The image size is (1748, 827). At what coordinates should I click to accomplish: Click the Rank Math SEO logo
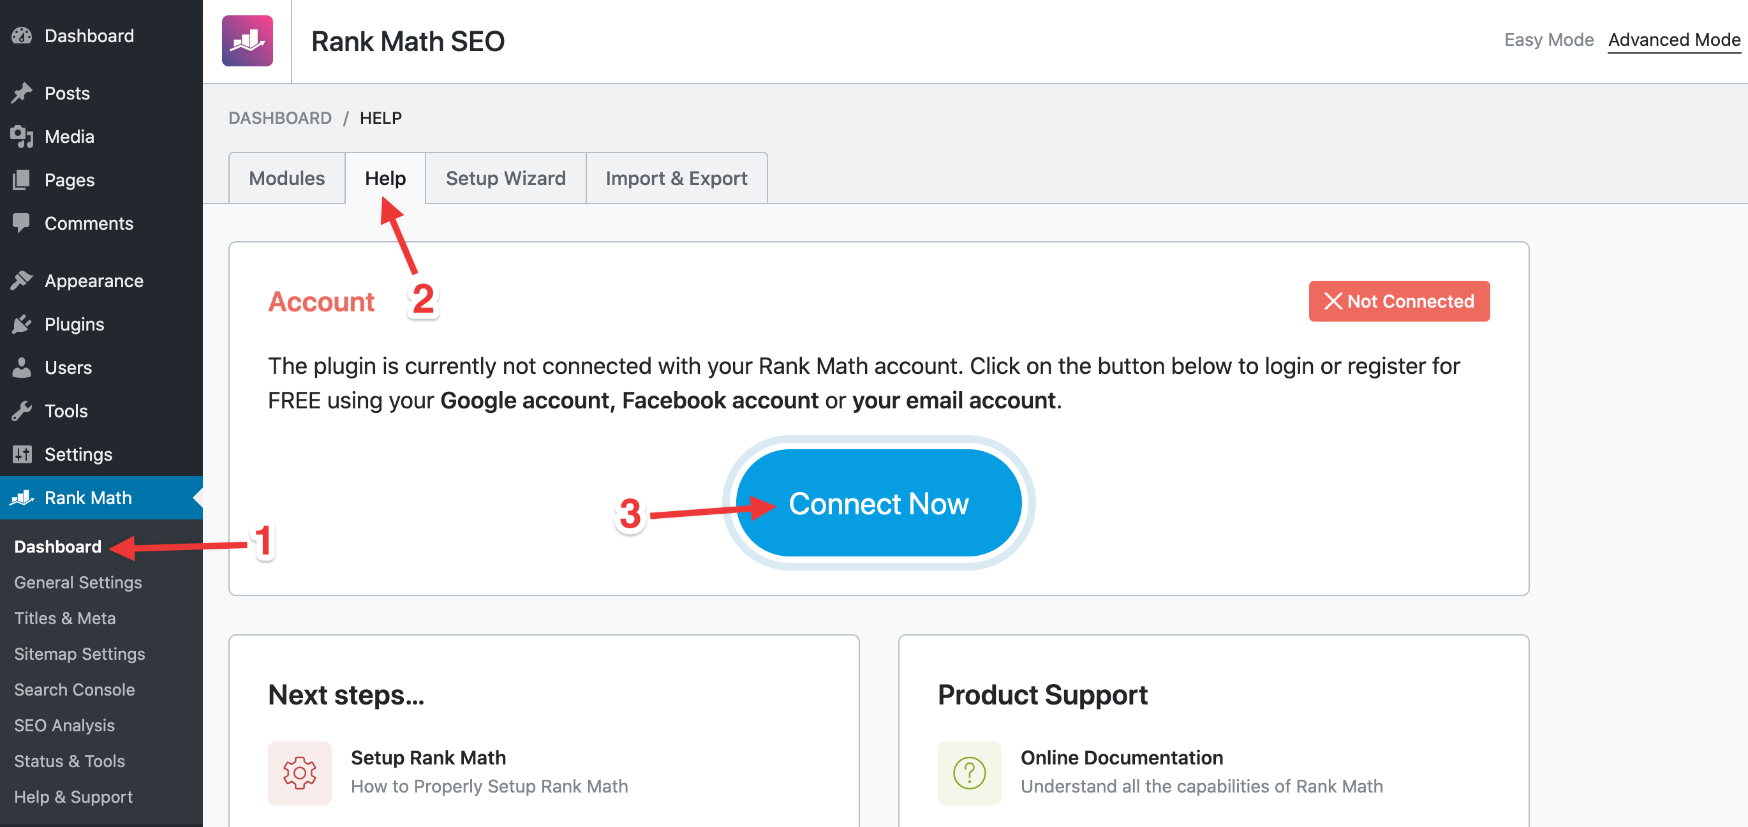tap(247, 41)
